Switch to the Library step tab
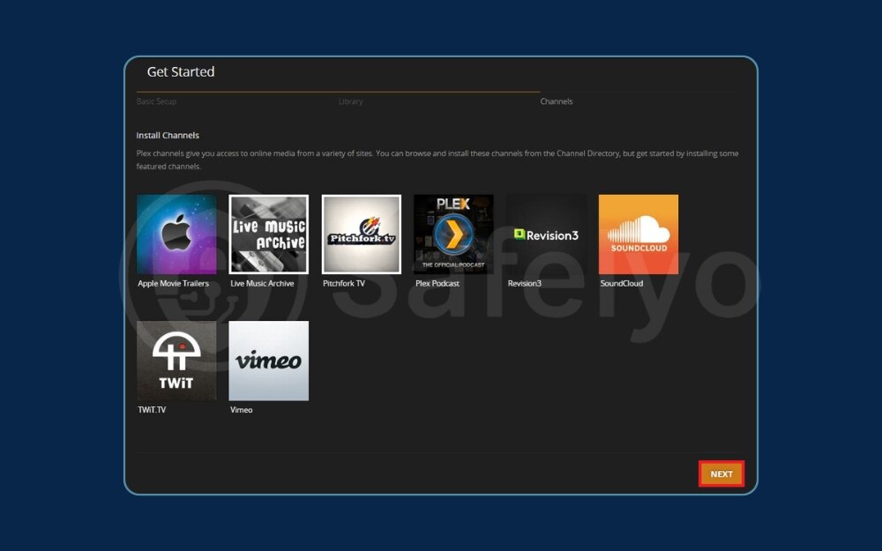The image size is (882, 551). pos(350,101)
